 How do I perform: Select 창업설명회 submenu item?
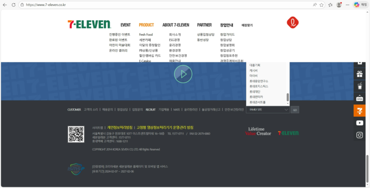coord(227,45)
